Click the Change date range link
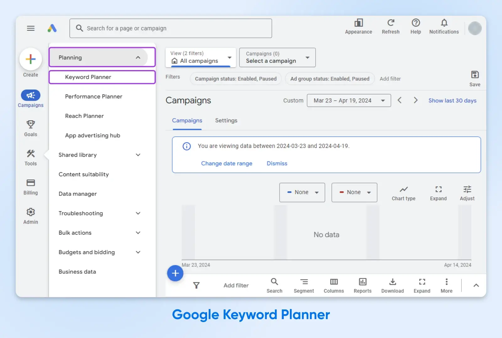Viewport: 502px width, 338px height. point(227,163)
